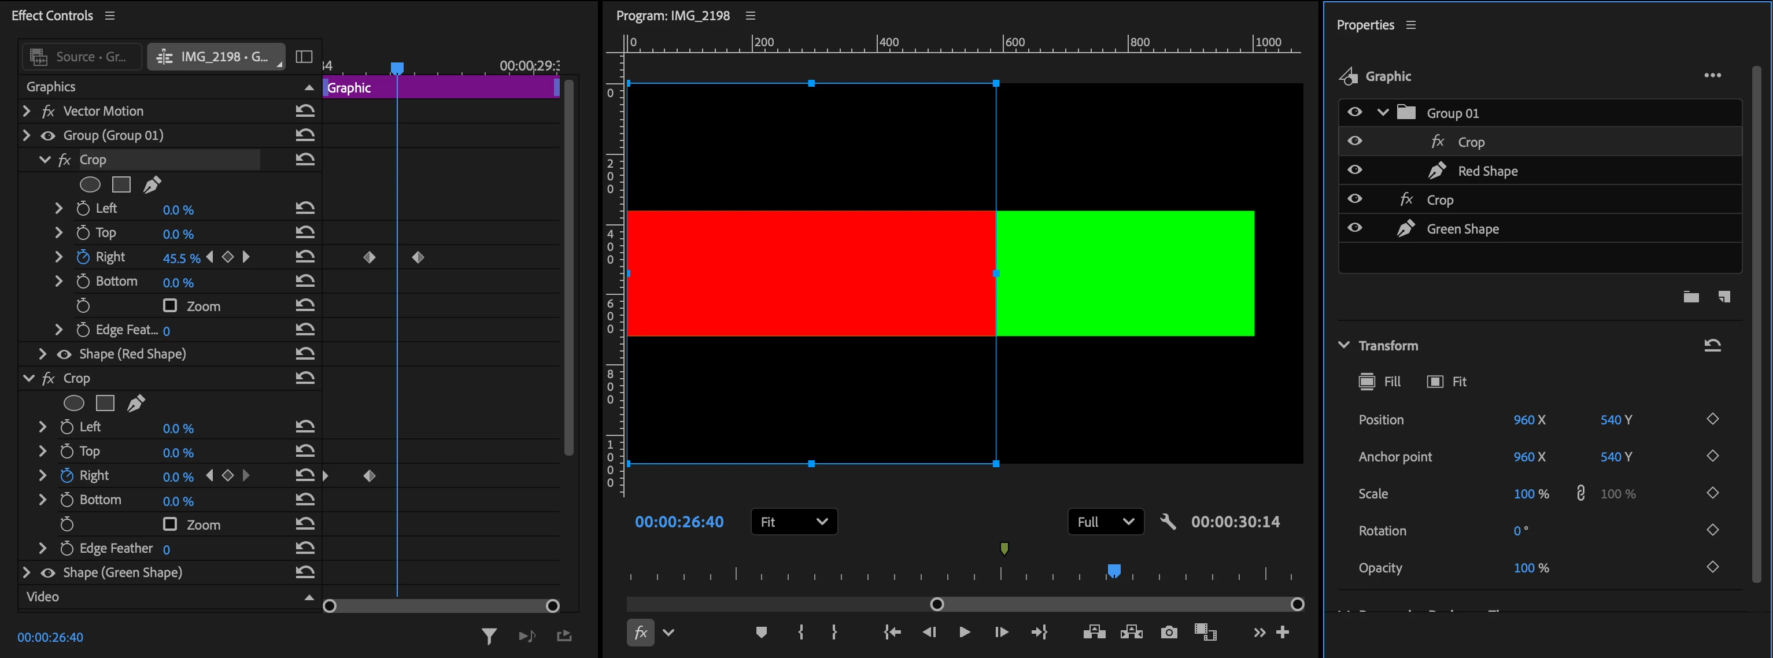This screenshot has height=658, width=1773.
Task: Toggle Opacity keyframe diamond in Properties
Action: pos(1713,567)
